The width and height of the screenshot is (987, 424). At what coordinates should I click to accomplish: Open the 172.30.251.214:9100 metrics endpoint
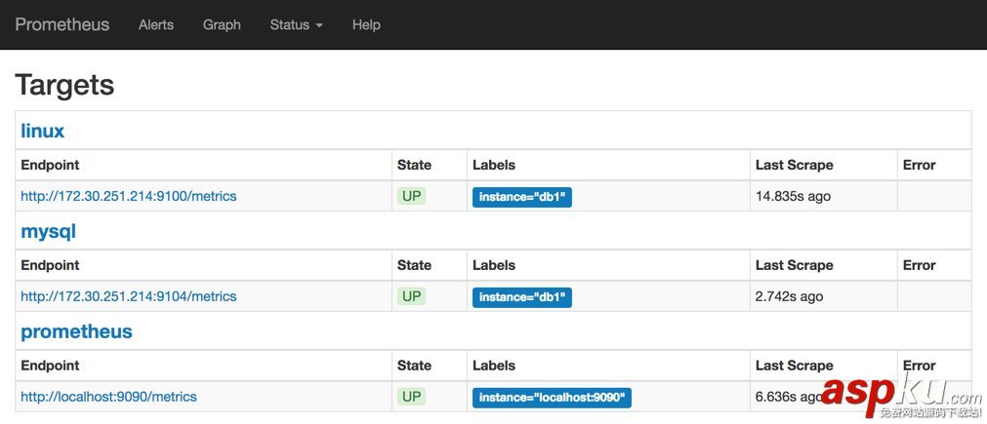tap(129, 196)
